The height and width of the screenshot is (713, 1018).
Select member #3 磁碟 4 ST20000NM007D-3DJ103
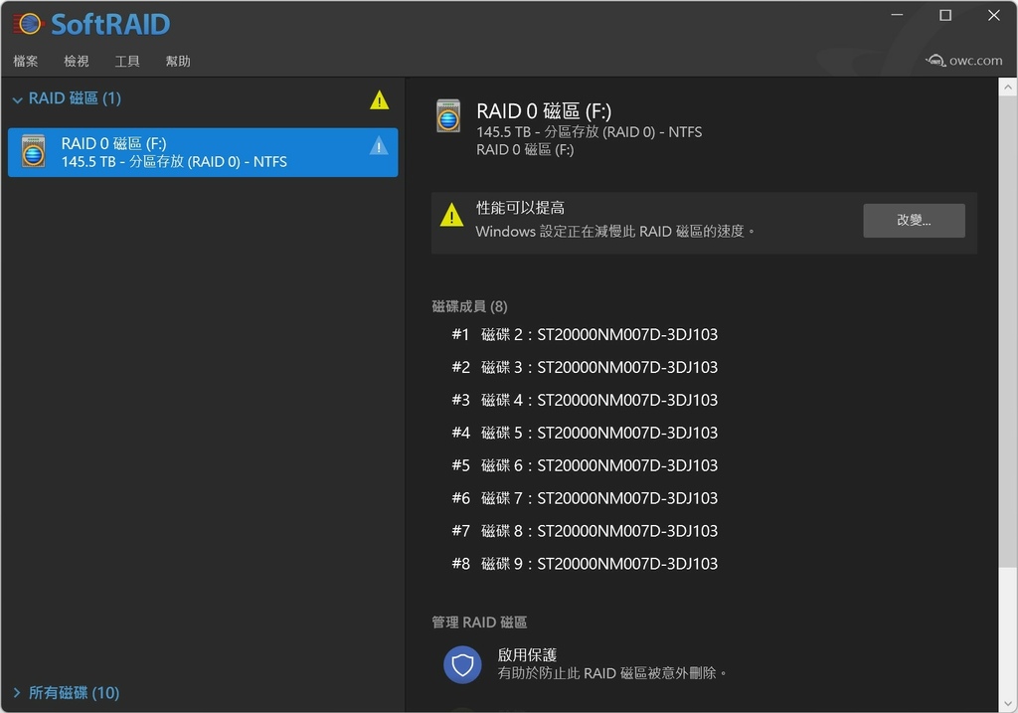(585, 400)
